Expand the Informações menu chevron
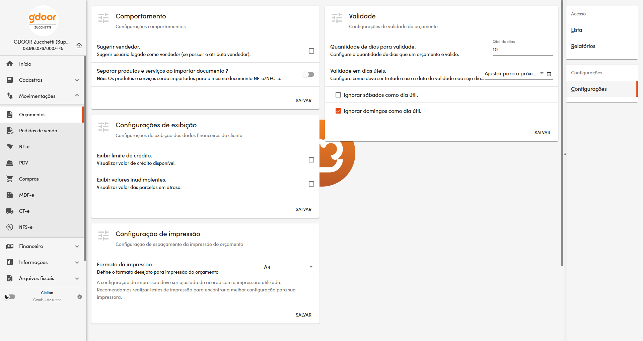Viewport: 643px width, 341px height. [x=77, y=263]
